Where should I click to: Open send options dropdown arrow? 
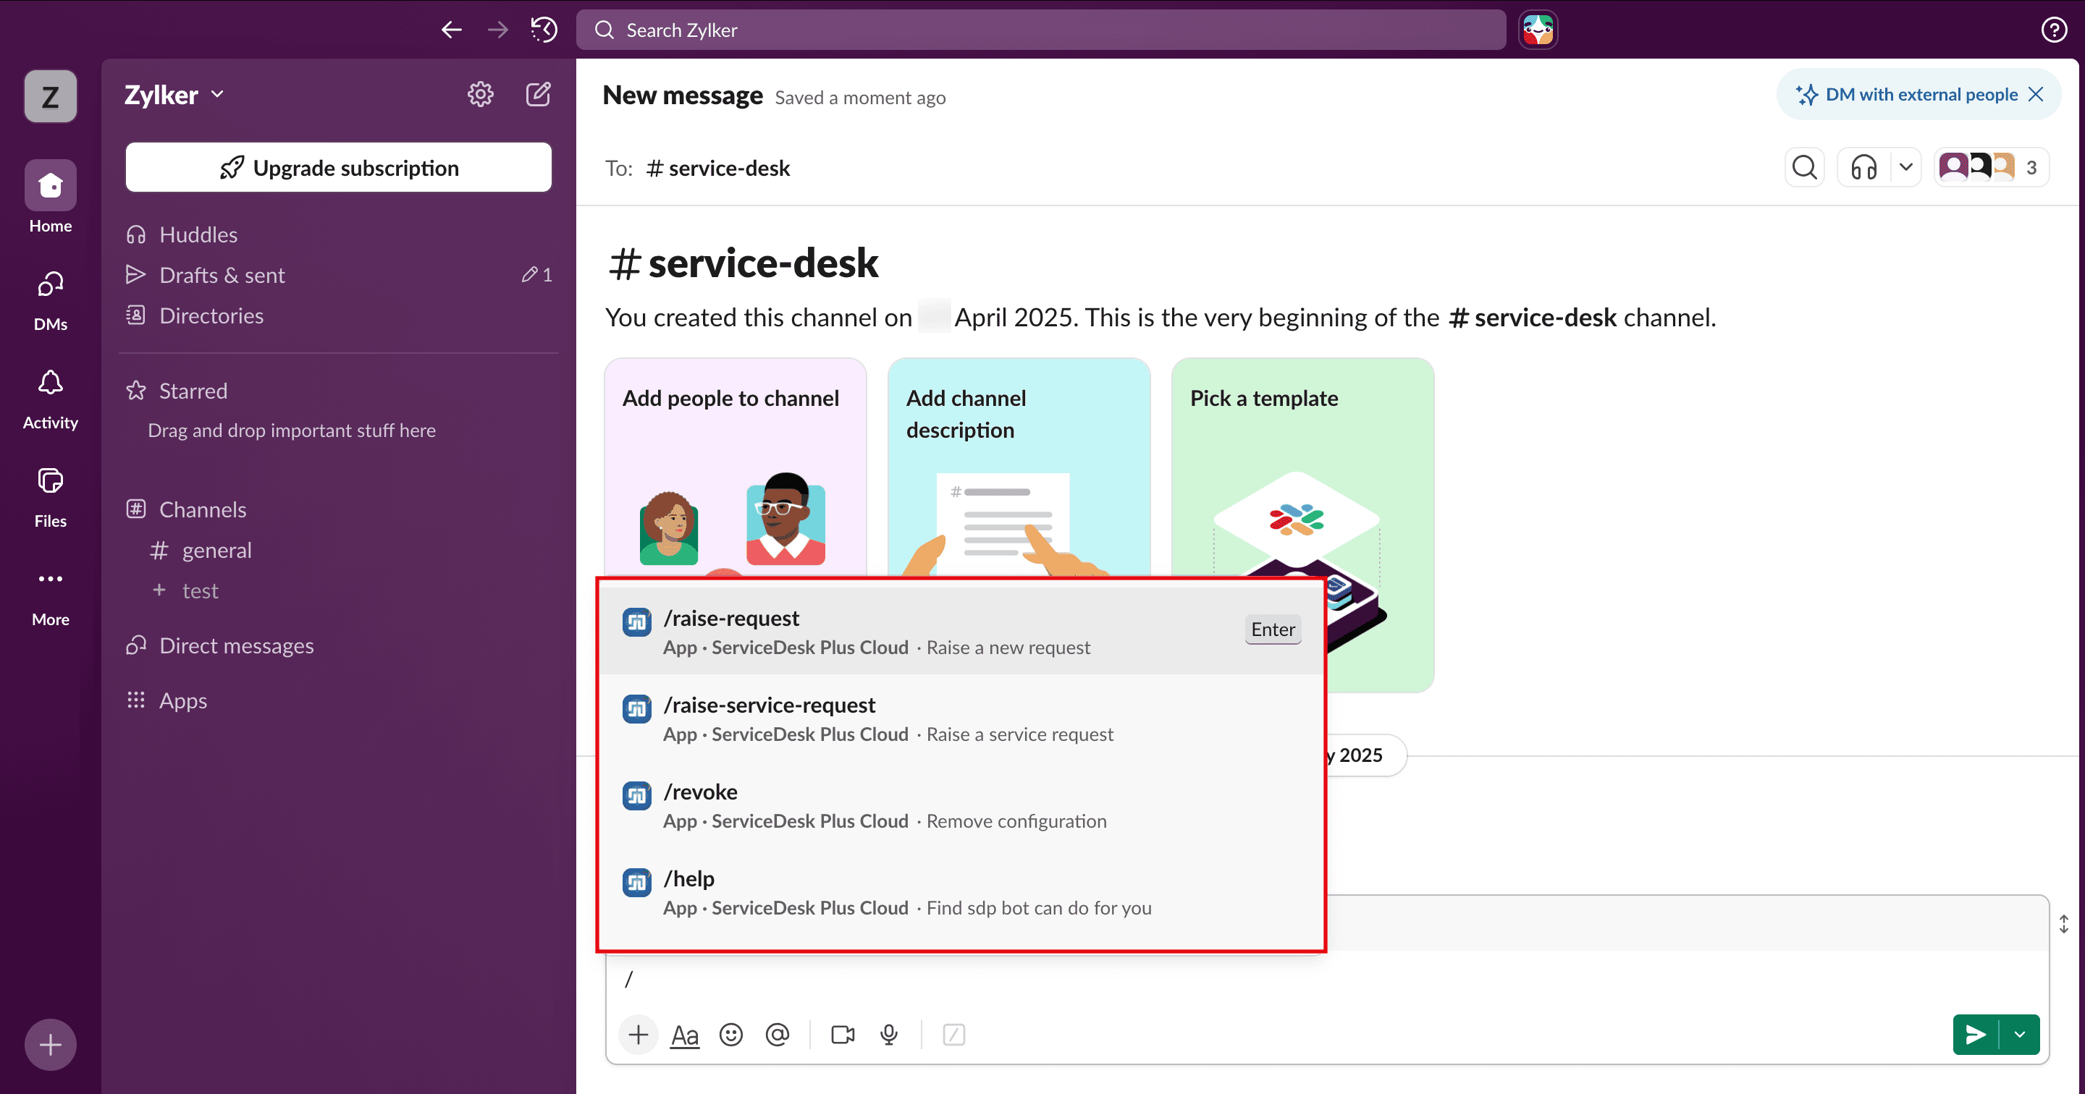tap(2021, 1035)
